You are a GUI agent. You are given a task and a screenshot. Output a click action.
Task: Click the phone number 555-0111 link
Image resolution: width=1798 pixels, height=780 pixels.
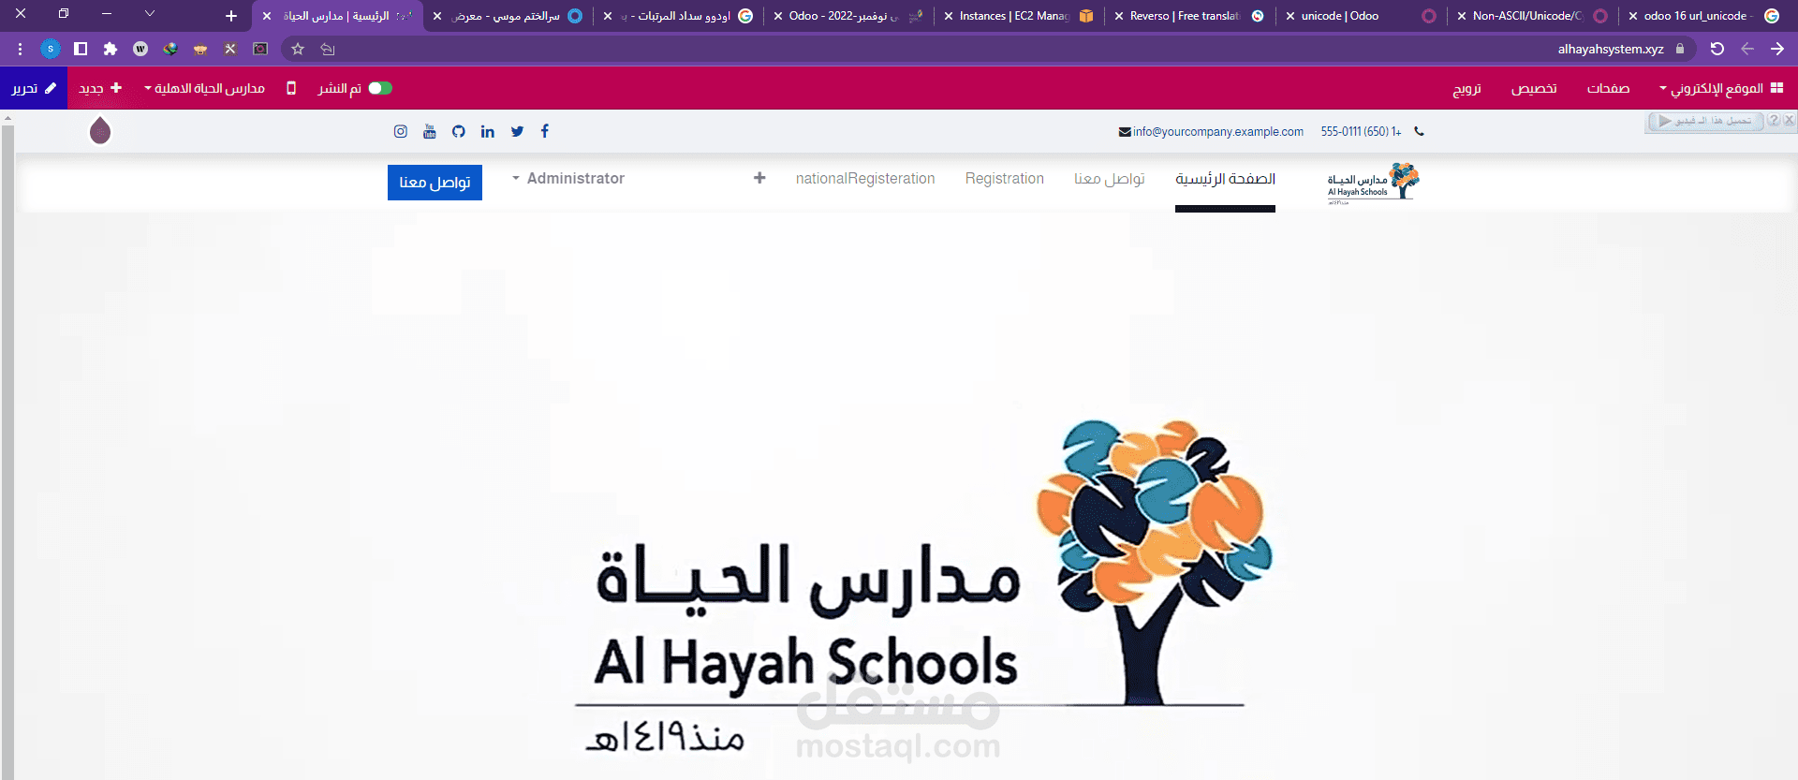[1361, 131]
